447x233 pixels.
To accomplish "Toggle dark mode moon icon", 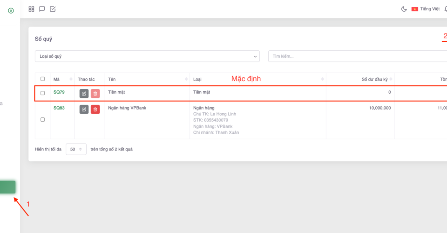I will (404, 9).
